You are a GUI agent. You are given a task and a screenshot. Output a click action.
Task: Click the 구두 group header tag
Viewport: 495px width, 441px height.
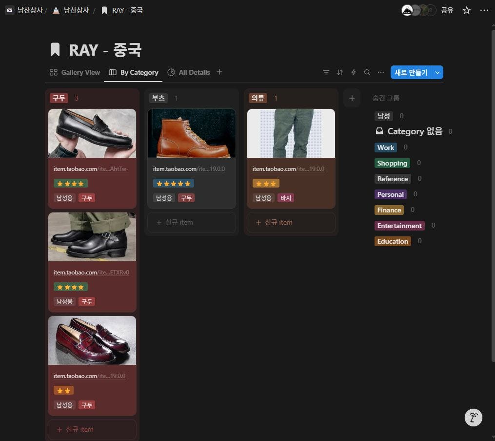point(59,98)
